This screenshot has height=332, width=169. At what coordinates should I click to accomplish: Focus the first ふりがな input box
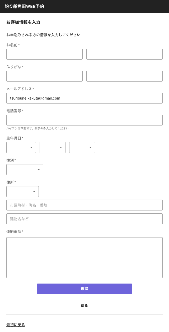(44, 76)
